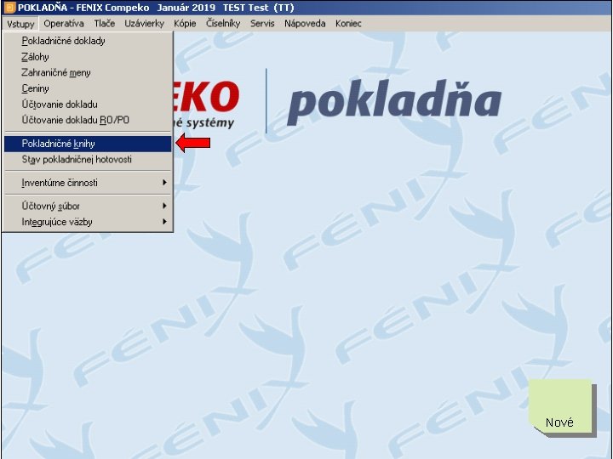Open the Operatíva menu
Image resolution: width=613 pixels, height=459 pixels.
(x=64, y=24)
